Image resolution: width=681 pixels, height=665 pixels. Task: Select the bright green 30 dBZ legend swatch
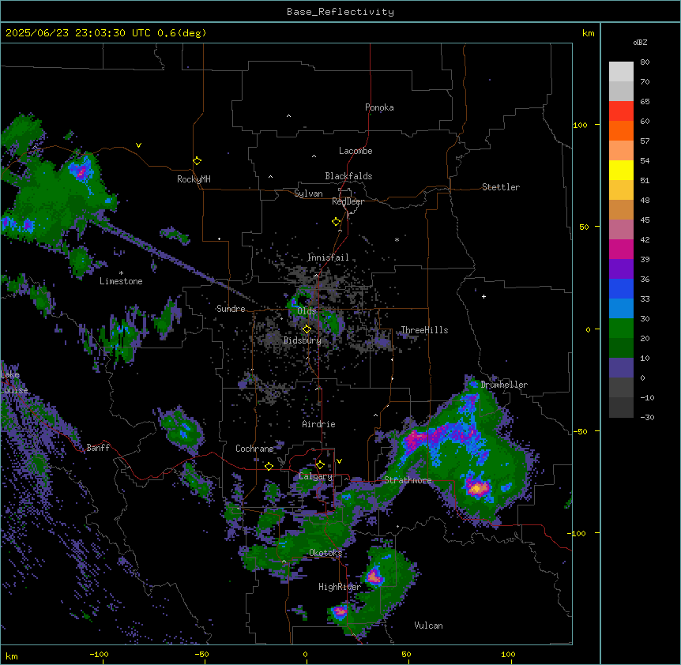click(x=621, y=329)
